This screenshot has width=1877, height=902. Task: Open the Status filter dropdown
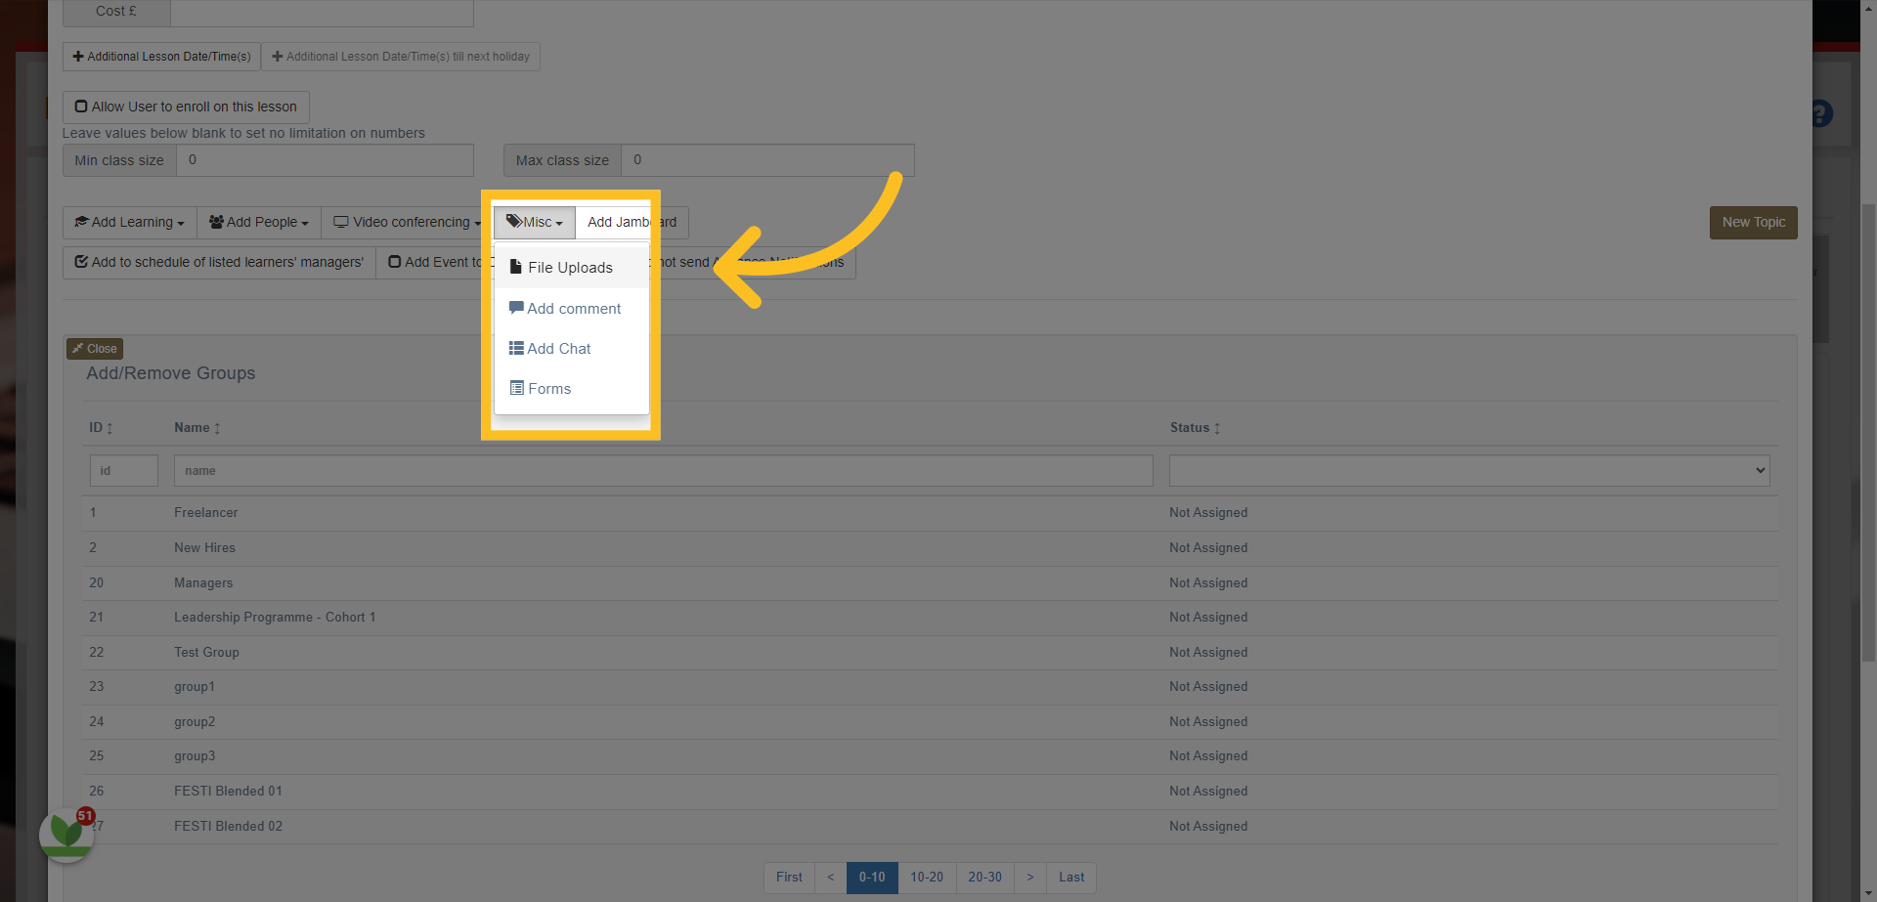coord(1469,471)
